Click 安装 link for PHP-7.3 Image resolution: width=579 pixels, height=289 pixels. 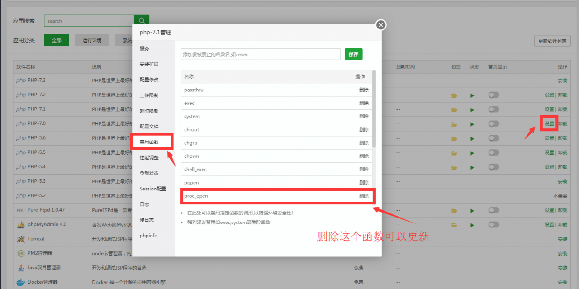(x=562, y=81)
